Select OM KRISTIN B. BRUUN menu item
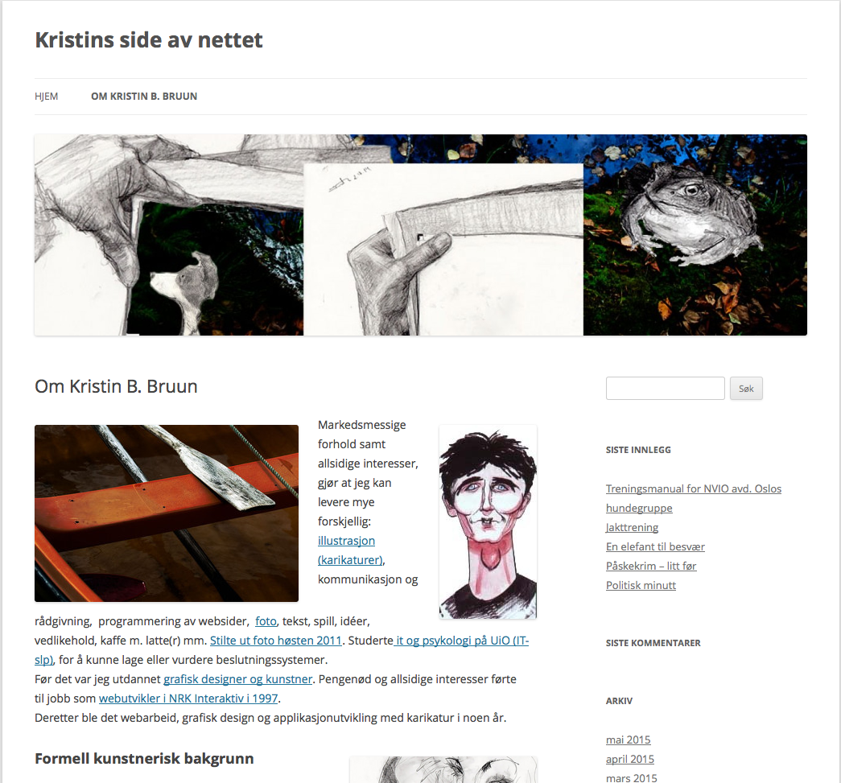 [x=144, y=97]
